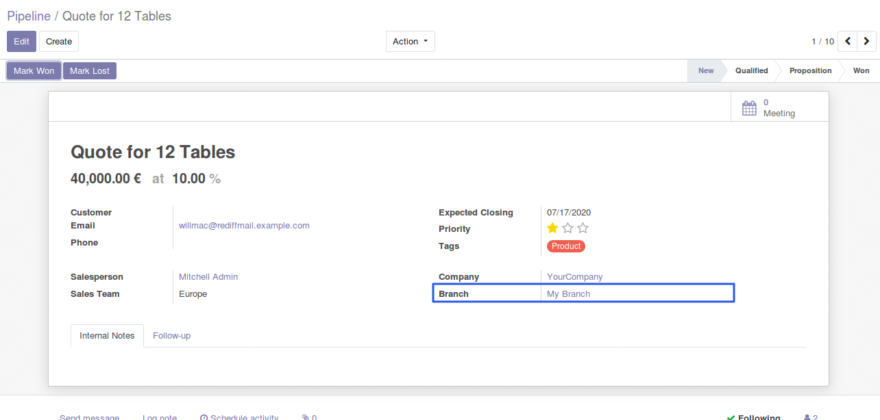The image size is (880, 420).
Task: Set priority to three stars
Action: pos(583,228)
